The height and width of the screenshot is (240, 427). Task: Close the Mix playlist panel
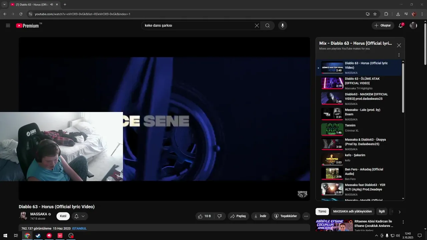click(x=399, y=45)
